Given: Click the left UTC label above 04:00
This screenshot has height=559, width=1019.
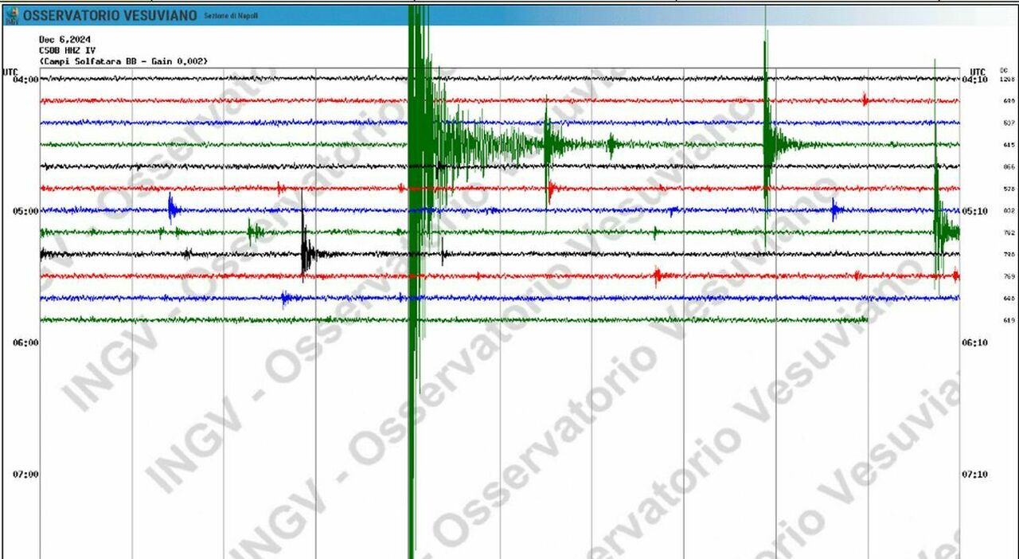Looking at the screenshot, I should pos(10,72).
